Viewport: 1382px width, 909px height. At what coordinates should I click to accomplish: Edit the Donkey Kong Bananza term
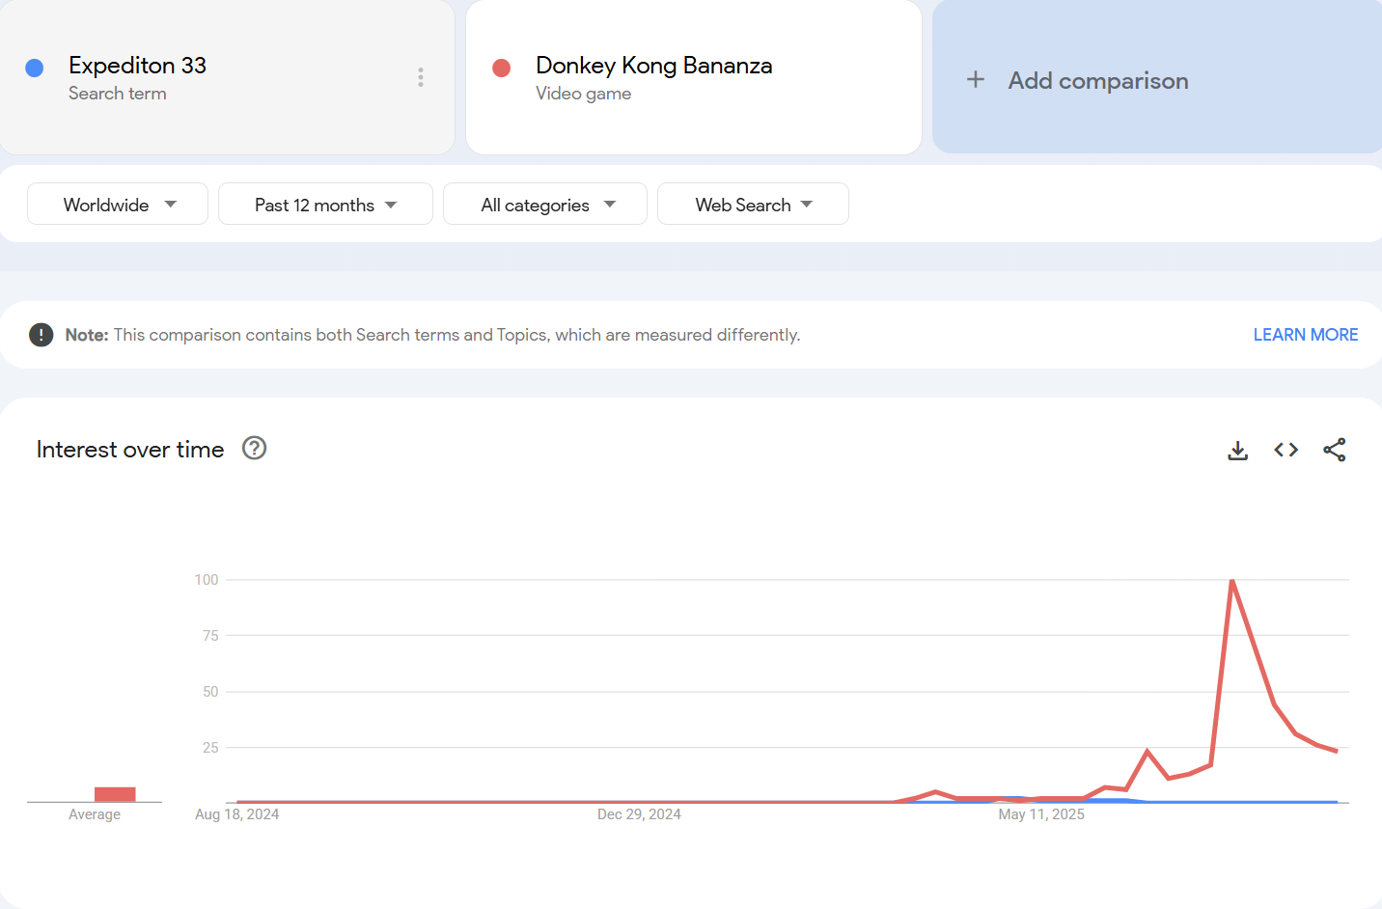pyautogui.click(x=653, y=66)
